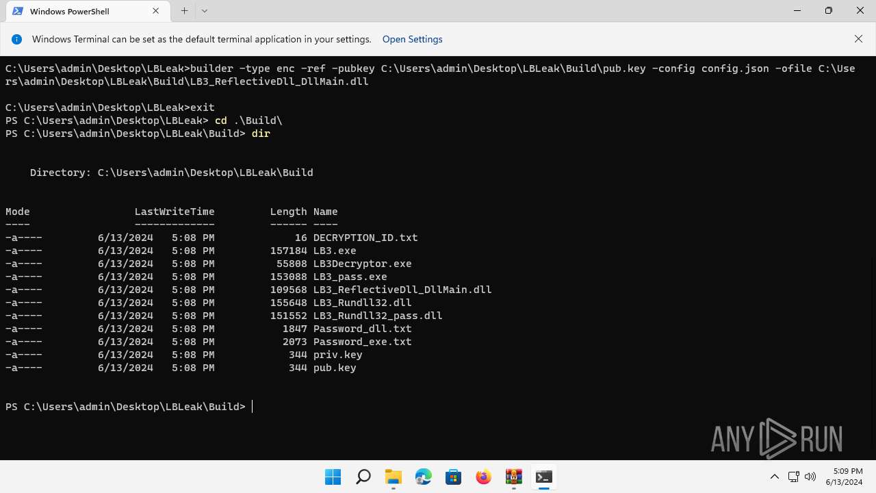The width and height of the screenshot is (876, 493).
Task: Expand the new tab profile dropdown
Action: click(205, 11)
